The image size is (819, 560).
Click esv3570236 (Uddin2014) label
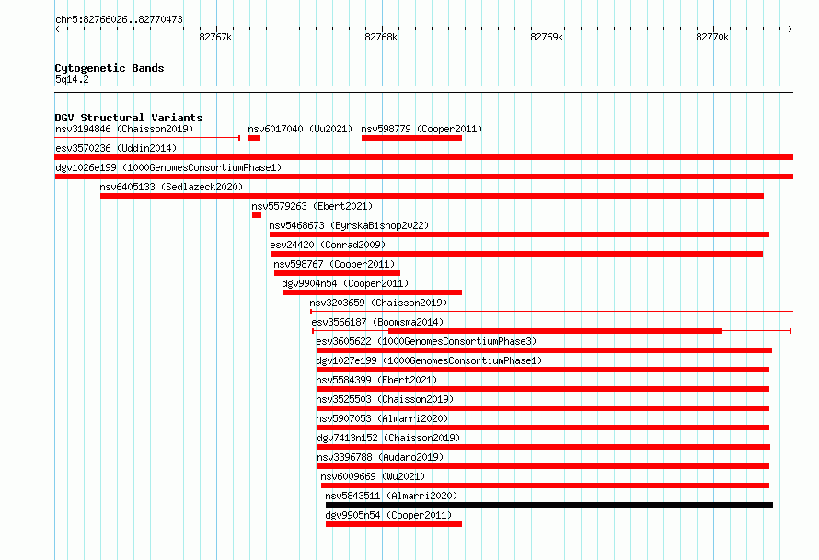[x=116, y=148]
